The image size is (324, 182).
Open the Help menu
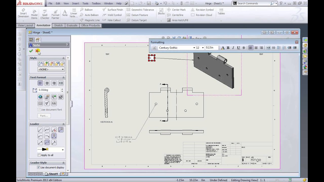coord(119,3)
